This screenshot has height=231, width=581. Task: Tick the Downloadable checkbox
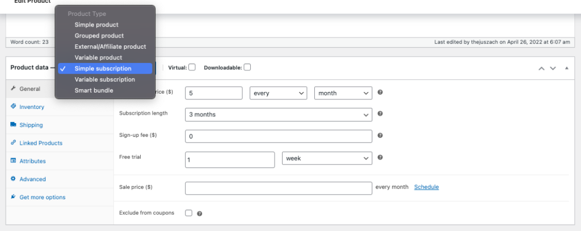click(247, 67)
